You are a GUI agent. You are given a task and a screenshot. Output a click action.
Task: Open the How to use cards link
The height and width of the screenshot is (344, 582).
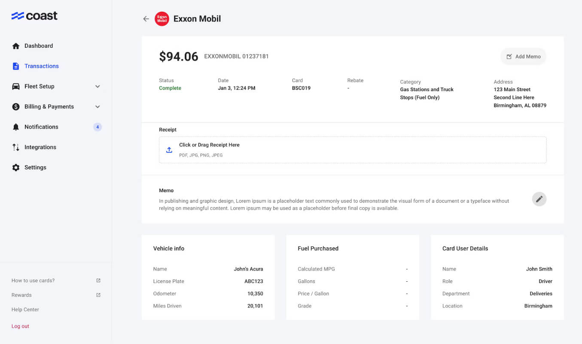33,280
